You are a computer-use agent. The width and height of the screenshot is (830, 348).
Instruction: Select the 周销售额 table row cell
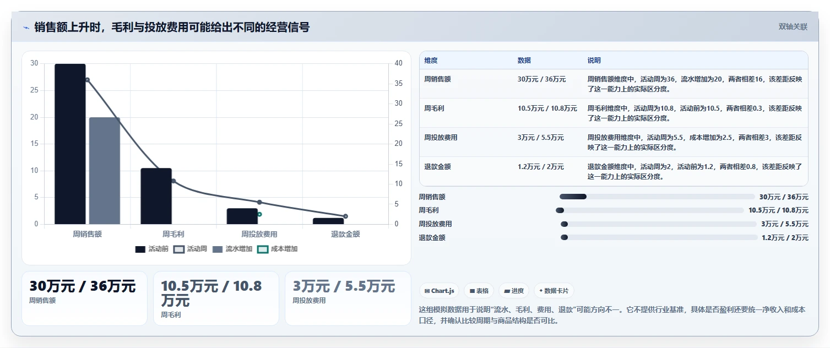tap(437, 79)
